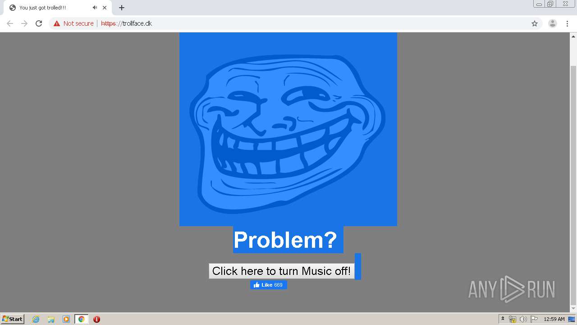Minimize the Chrome window
The image size is (577, 325).
(539, 4)
